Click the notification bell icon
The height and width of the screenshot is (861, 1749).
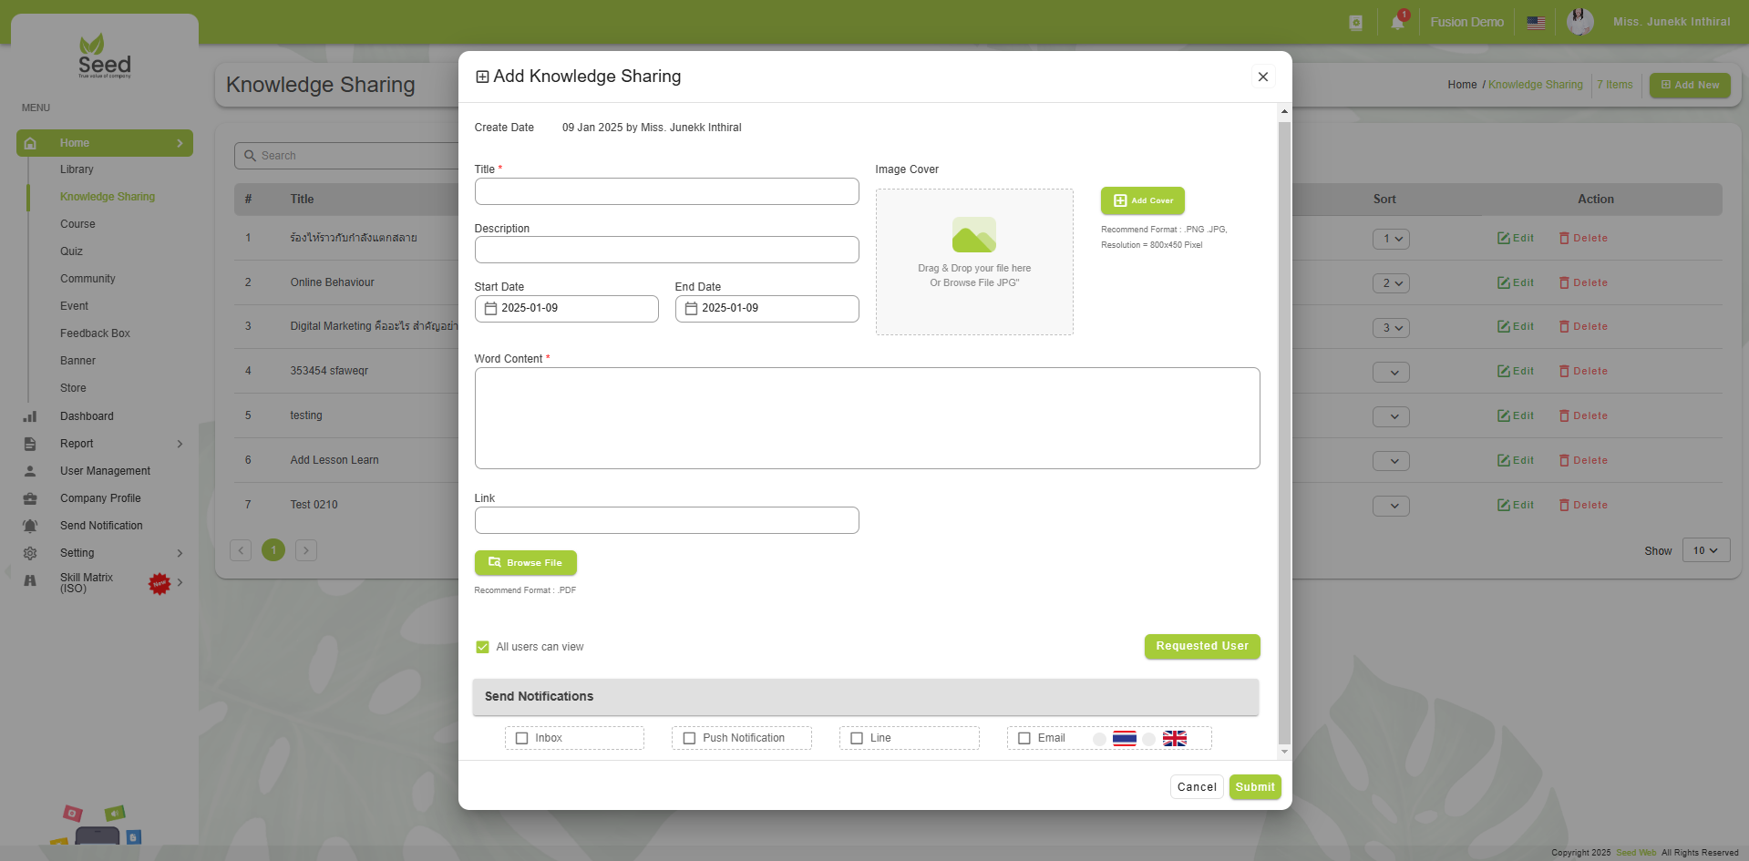[1397, 23]
